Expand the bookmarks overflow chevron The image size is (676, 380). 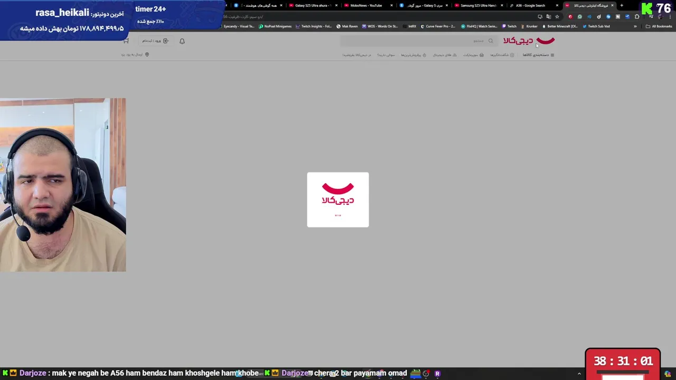635,26
